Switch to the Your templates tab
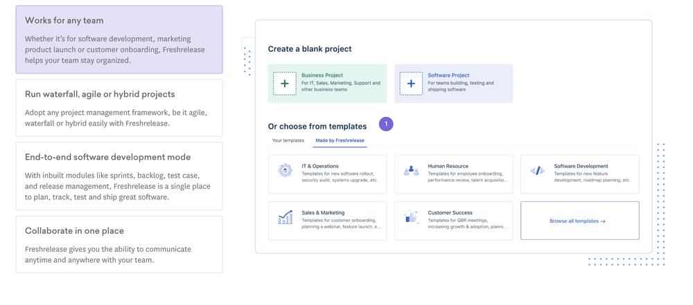Image resolution: width=693 pixels, height=305 pixels. (288, 140)
